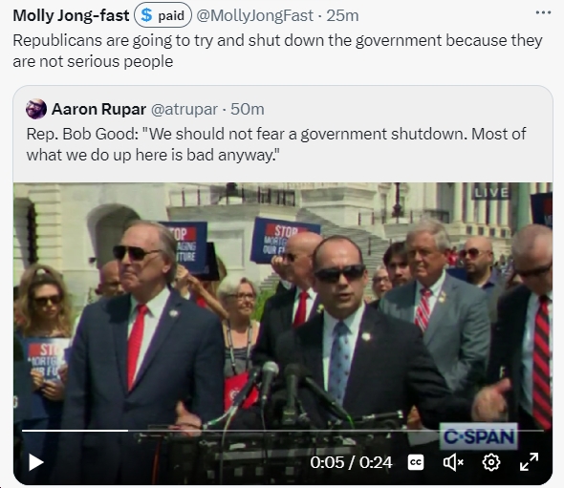Image resolution: width=564 pixels, height=488 pixels.
Task: Click the video frame center
Action: click(283, 333)
